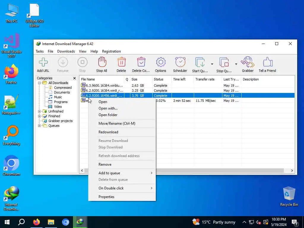
Task: Sort by the Size column header
Action: 141,79
